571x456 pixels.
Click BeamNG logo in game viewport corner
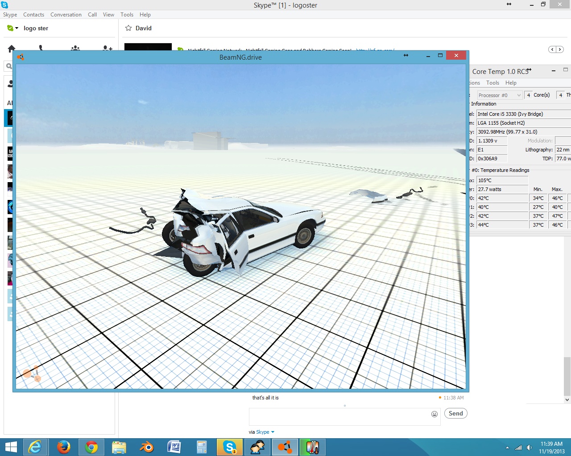(x=32, y=374)
